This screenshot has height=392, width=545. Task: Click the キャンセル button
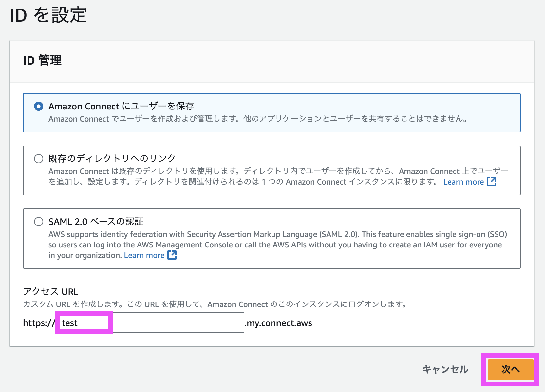[x=445, y=369]
